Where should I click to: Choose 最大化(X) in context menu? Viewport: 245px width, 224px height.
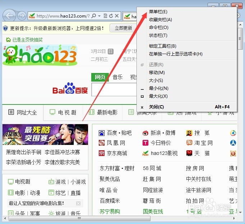158,96
